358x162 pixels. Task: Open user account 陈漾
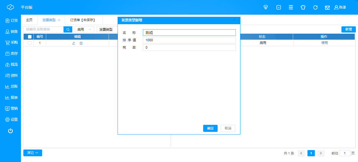pyautogui.click(x=340, y=7)
